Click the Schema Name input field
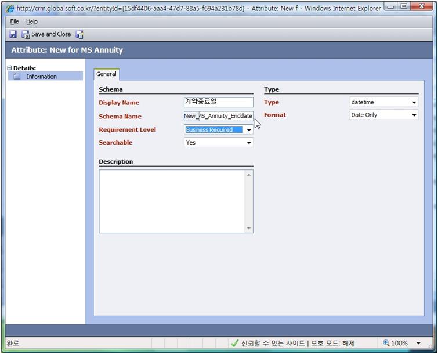 [219, 116]
